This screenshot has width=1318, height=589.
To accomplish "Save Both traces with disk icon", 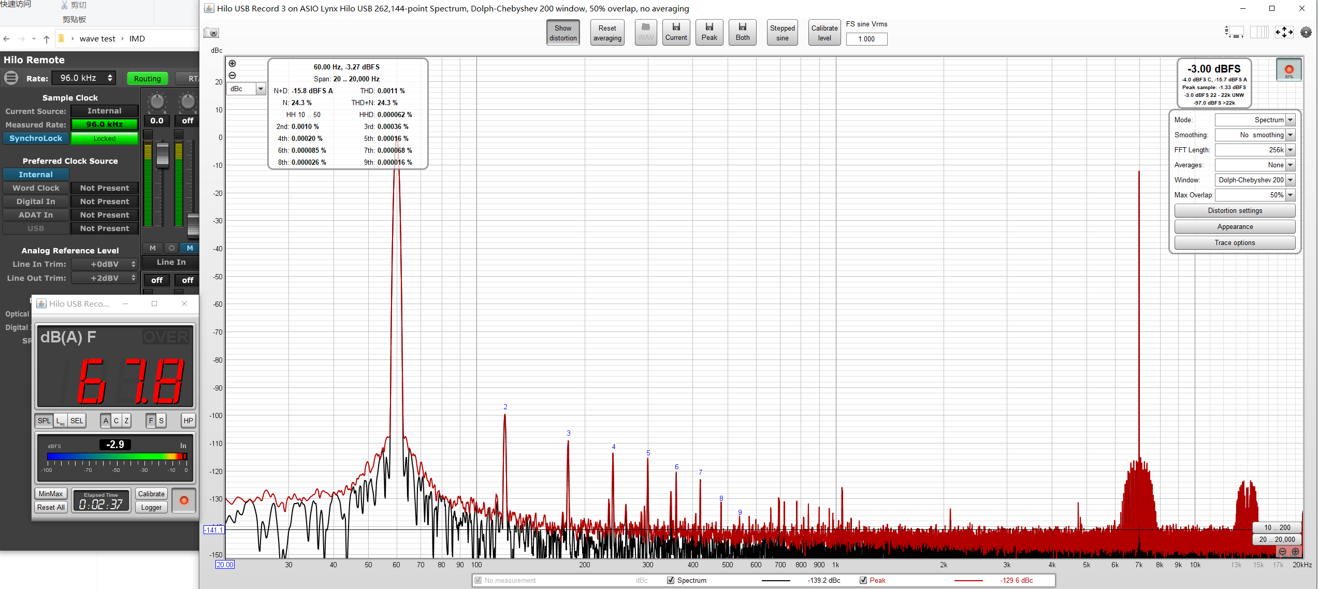I will click(743, 32).
